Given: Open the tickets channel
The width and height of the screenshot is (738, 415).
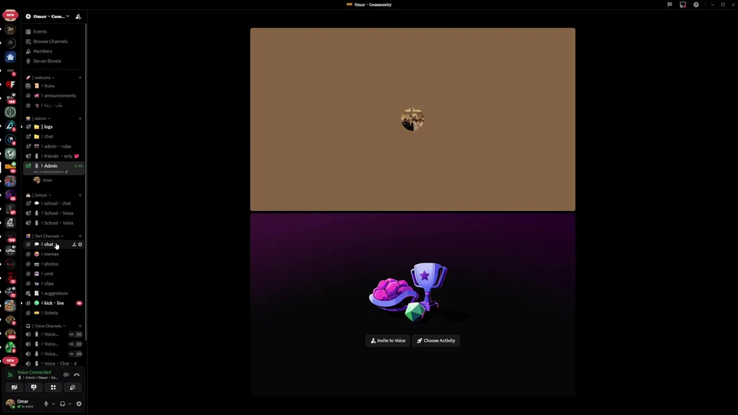Looking at the screenshot, I should point(54,313).
